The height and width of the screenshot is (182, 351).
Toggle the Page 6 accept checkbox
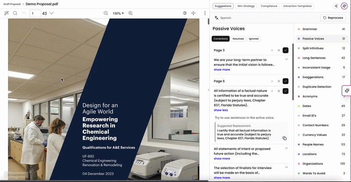(286, 81)
